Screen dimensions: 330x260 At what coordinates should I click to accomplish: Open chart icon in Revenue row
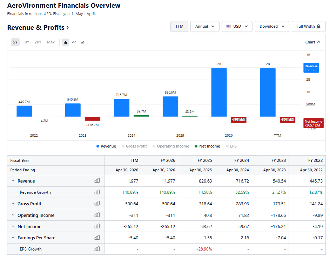pyautogui.click(x=97, y=181)
